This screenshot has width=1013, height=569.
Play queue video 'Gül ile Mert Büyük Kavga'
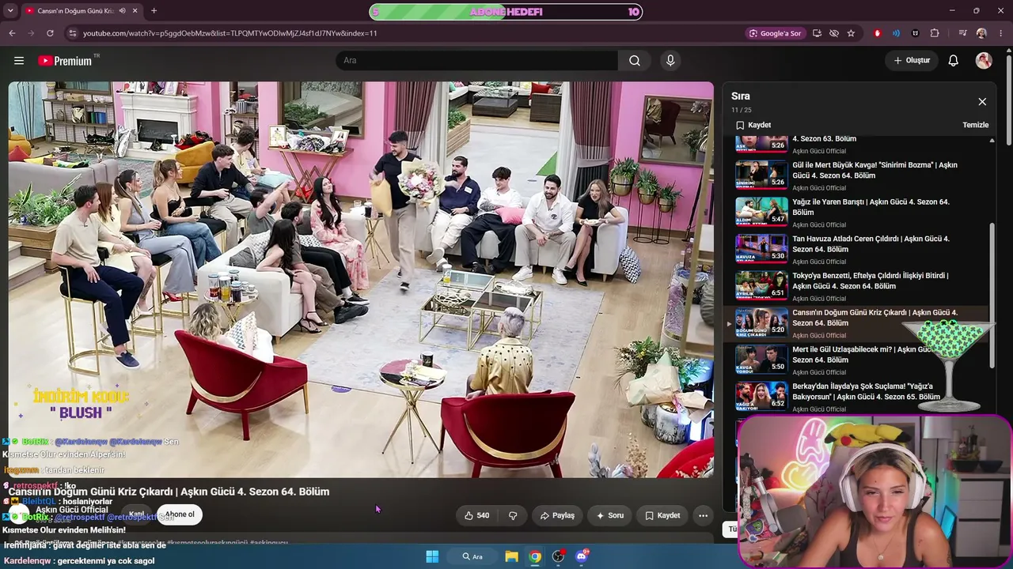pos(863,175)
